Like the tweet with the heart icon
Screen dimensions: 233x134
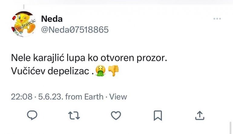click(x=116, y=115)
